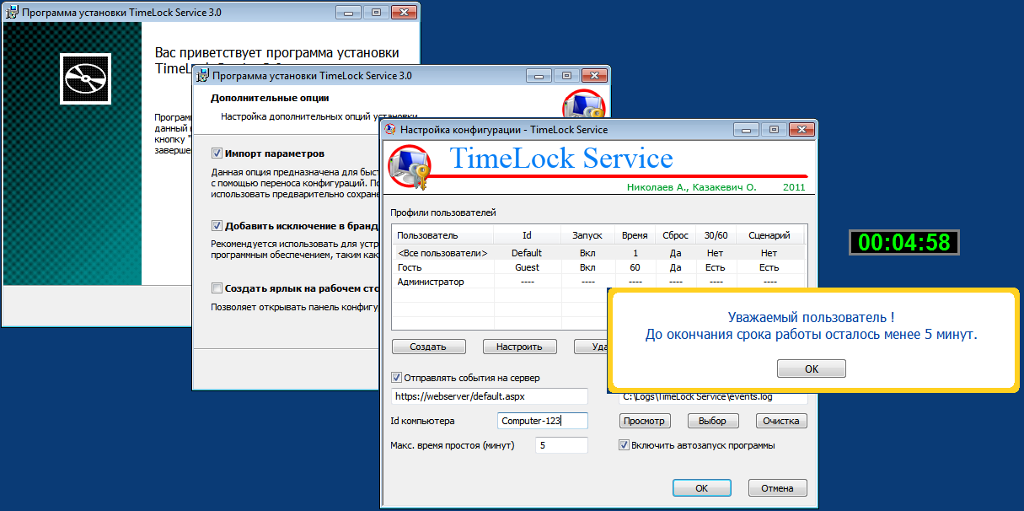Click the 'Запуск' column header
The width and height of the screenshot is (1024, 511).
click(587, 235)
